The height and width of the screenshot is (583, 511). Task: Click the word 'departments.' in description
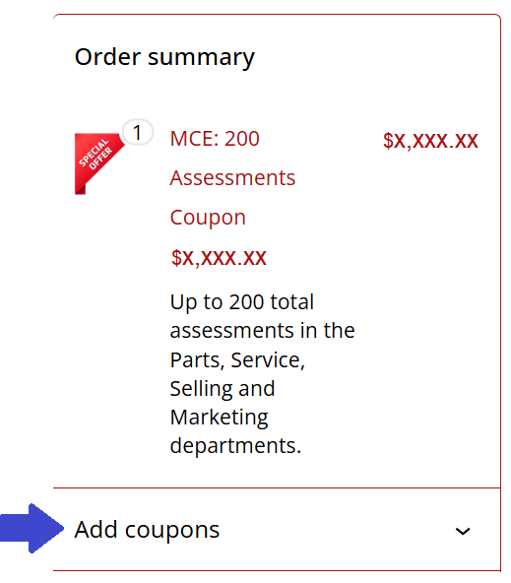point(235,446)
